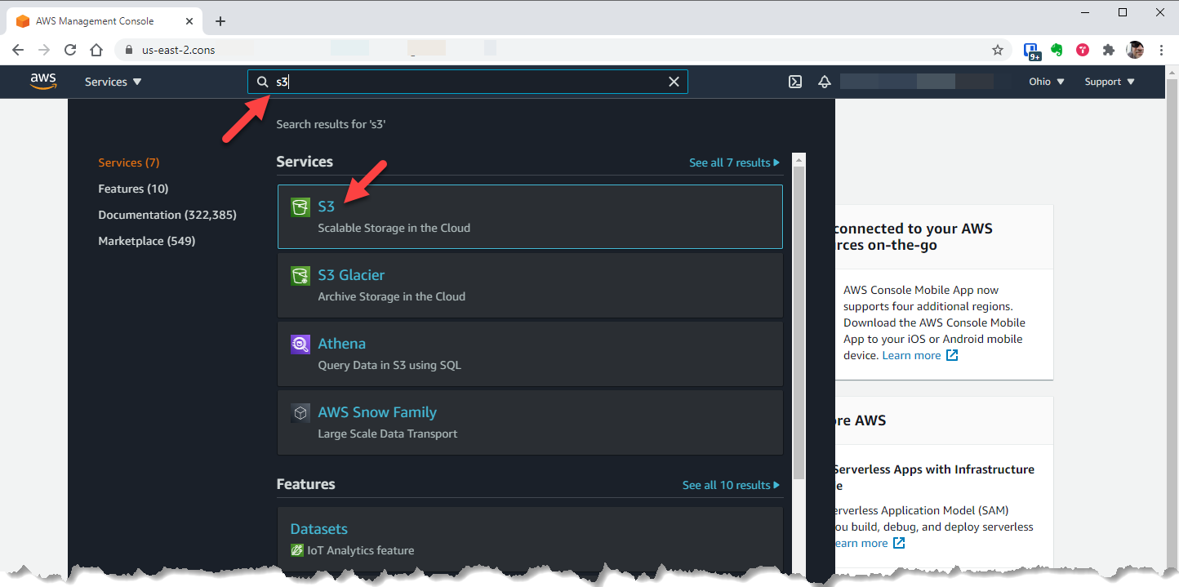Viewport: 1179px width, 587px height.
Task: Filter results by Features (10)
Action: tap(133, 189)
